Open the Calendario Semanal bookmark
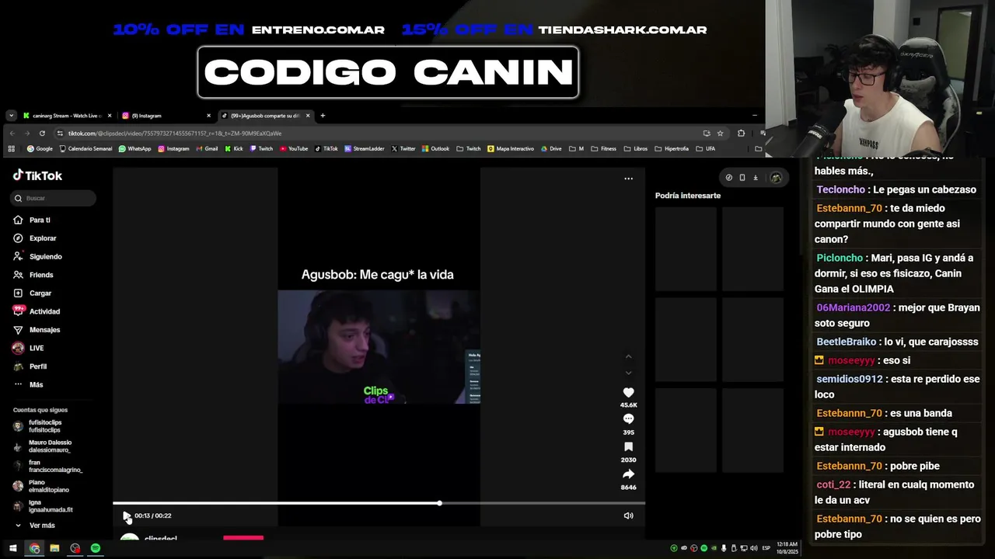 coord(86,148)
